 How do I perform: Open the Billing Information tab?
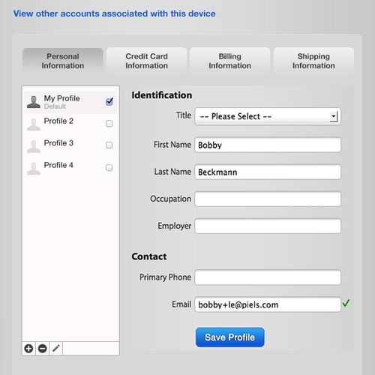pos(230,61)
